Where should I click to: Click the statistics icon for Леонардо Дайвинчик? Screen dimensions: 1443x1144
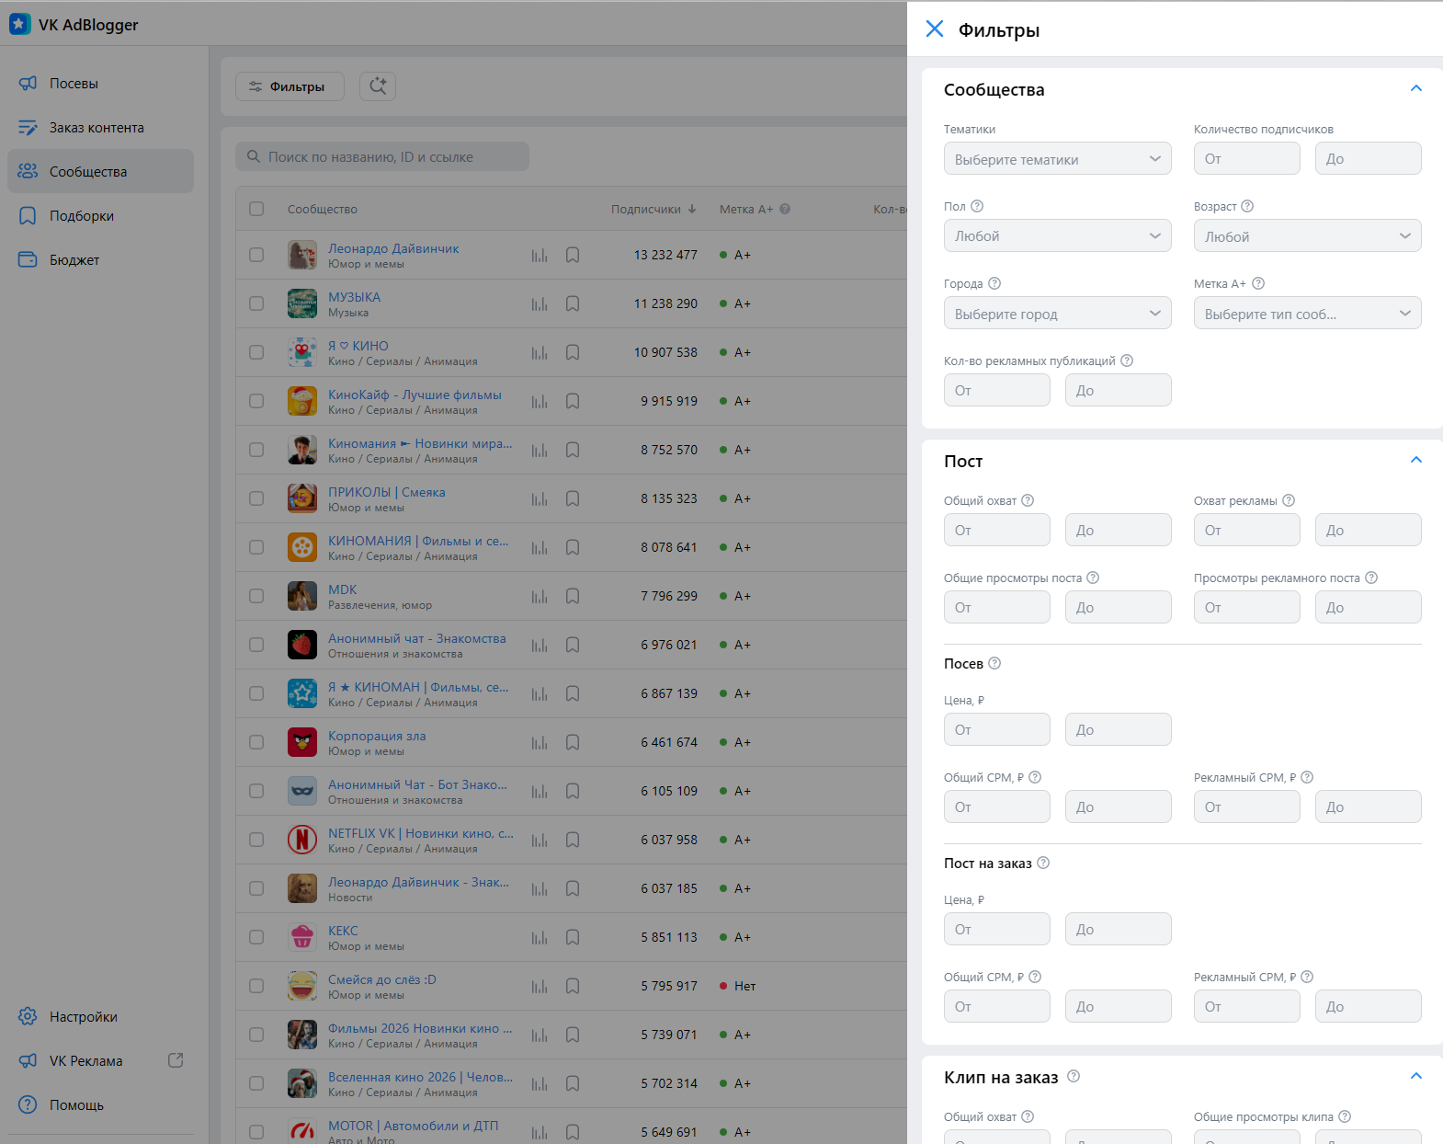(x=540, y=256)
